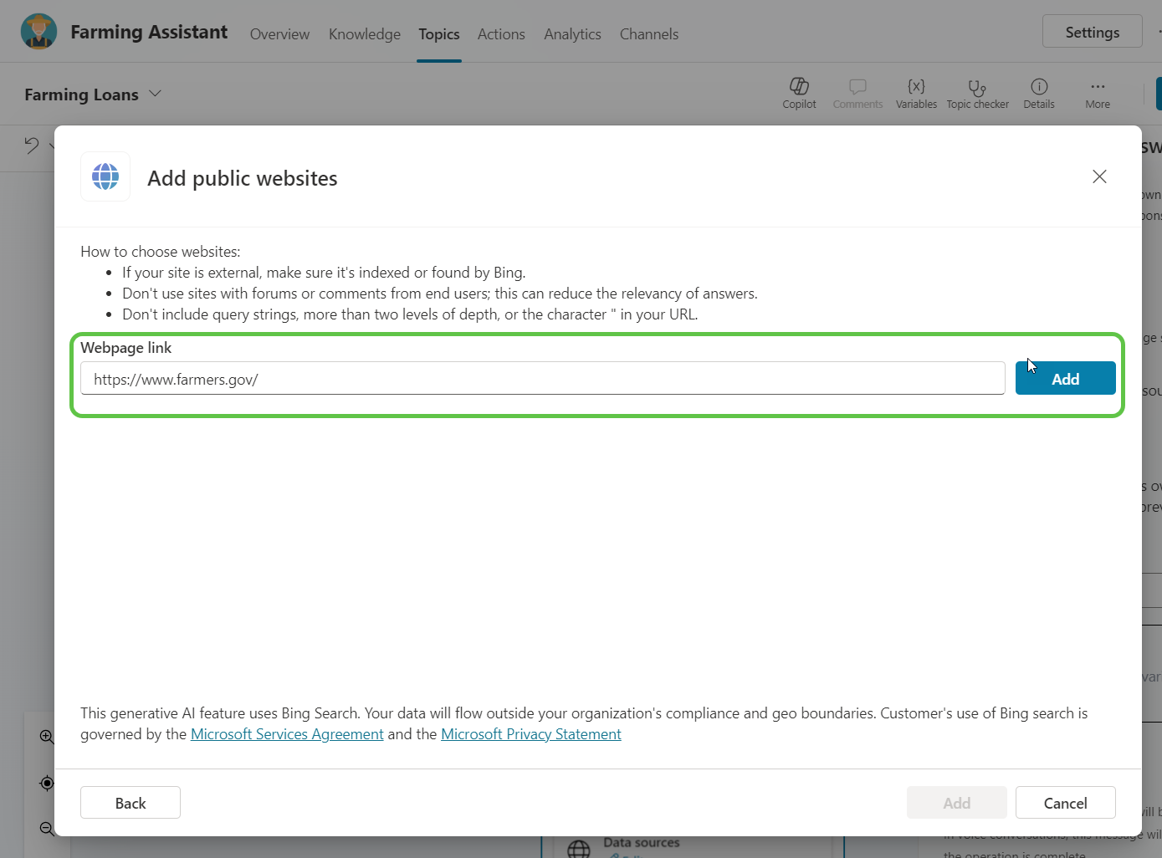Click the zoom in magnifier icon

(47, 737)
